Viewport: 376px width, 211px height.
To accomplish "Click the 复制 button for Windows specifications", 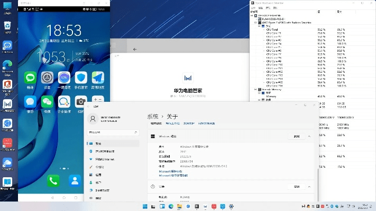I will pos(296,136).
